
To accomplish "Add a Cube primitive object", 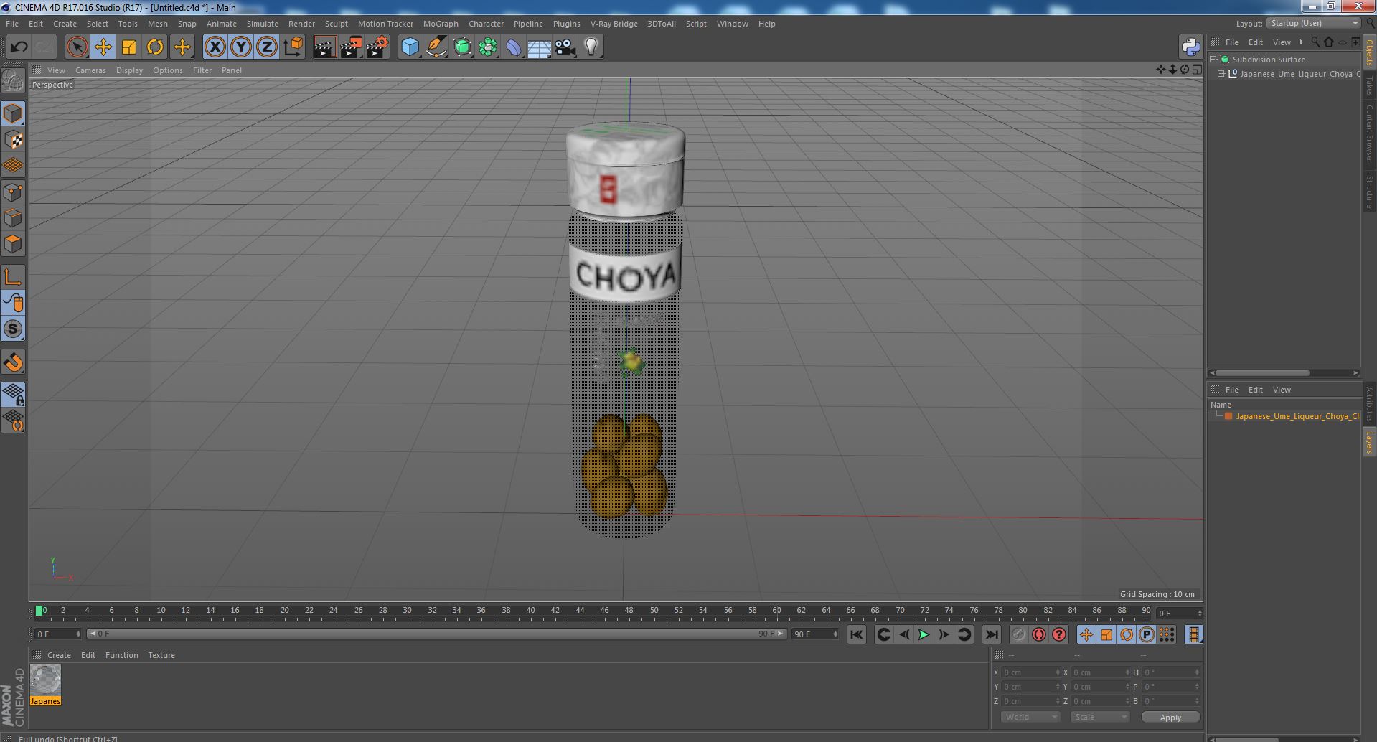I will click(410, 47).
